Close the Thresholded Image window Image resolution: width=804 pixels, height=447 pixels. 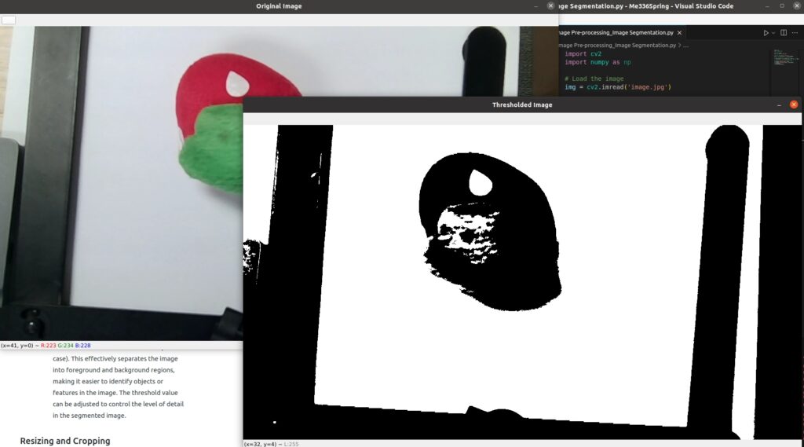(794, 104)
